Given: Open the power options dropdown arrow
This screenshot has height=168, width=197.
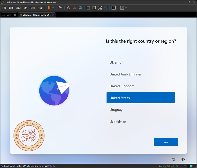Looking at the screenshot, I should tap(53, 8).
